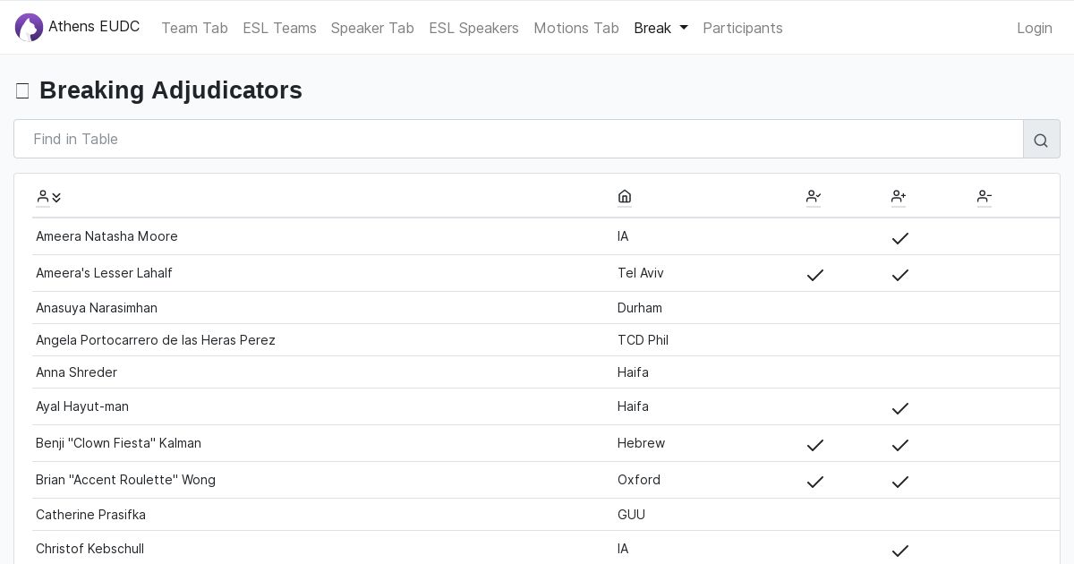Open the Motions Tab page
1074x564 pixels.
[x=576, y=28]
